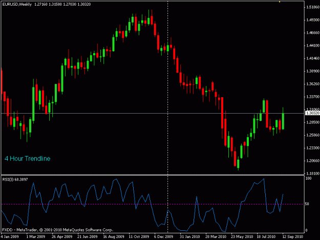
Task: Click the 1.36260 price axis label
Action: point(313,84)
